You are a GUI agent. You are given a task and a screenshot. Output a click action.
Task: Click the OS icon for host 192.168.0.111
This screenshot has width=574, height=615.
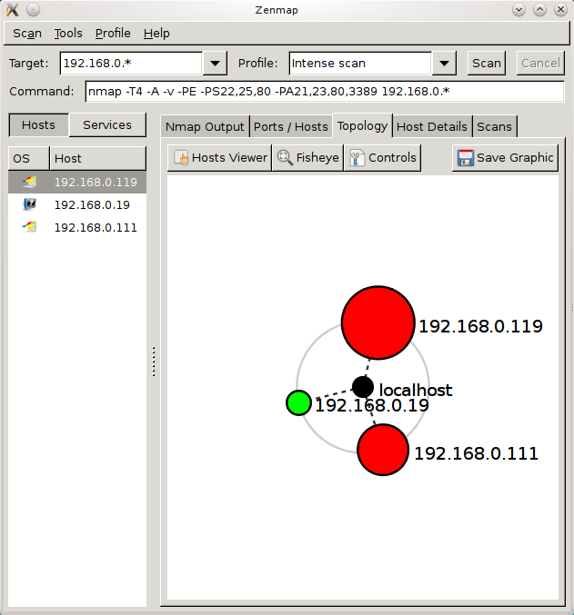[x=29, y=227]
